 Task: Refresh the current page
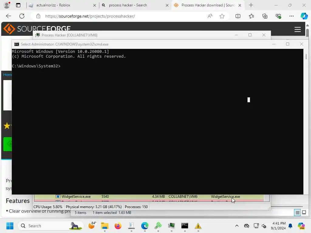pos(22,16)
